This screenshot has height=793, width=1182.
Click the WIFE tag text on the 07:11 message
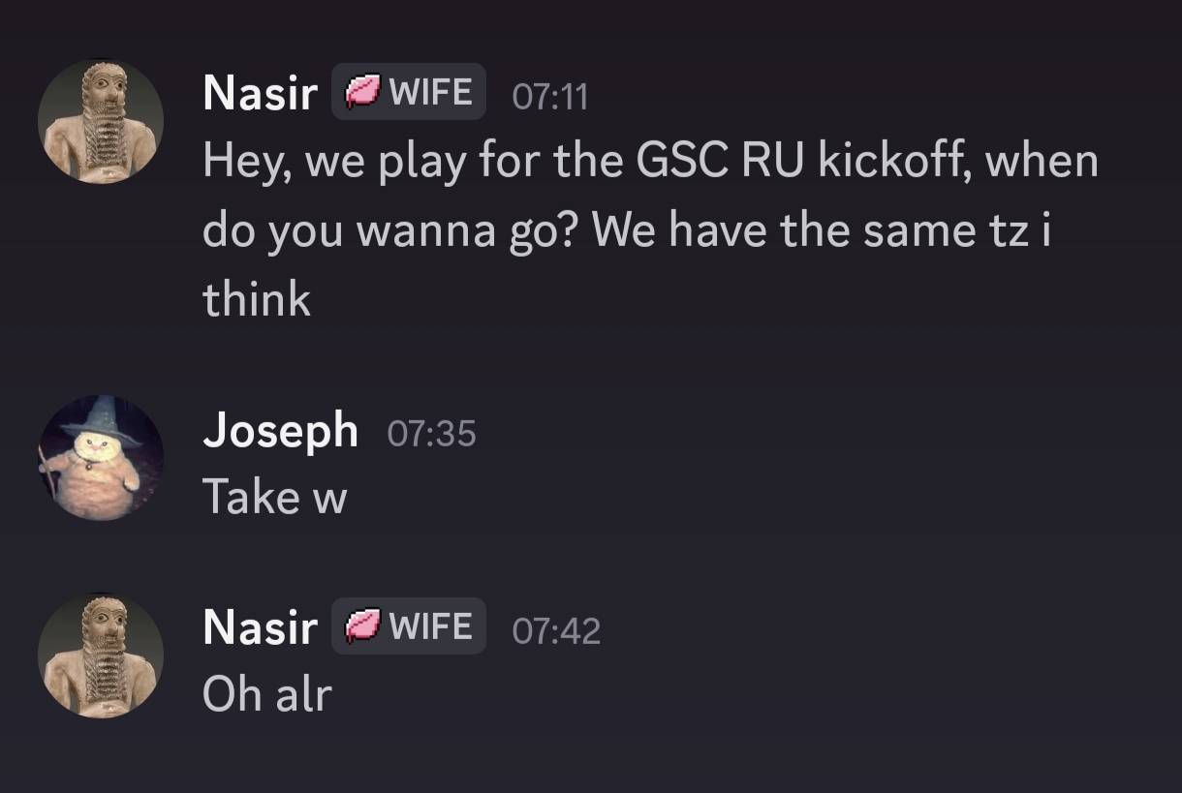[x=430, y=92]
